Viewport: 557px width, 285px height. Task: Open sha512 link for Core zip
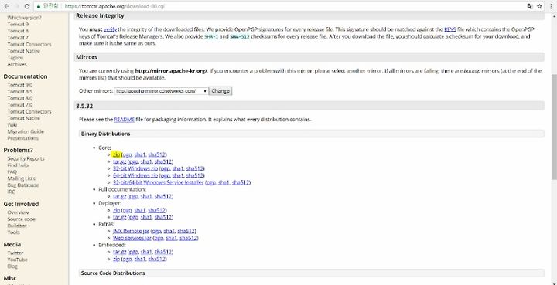click(156, 154)
